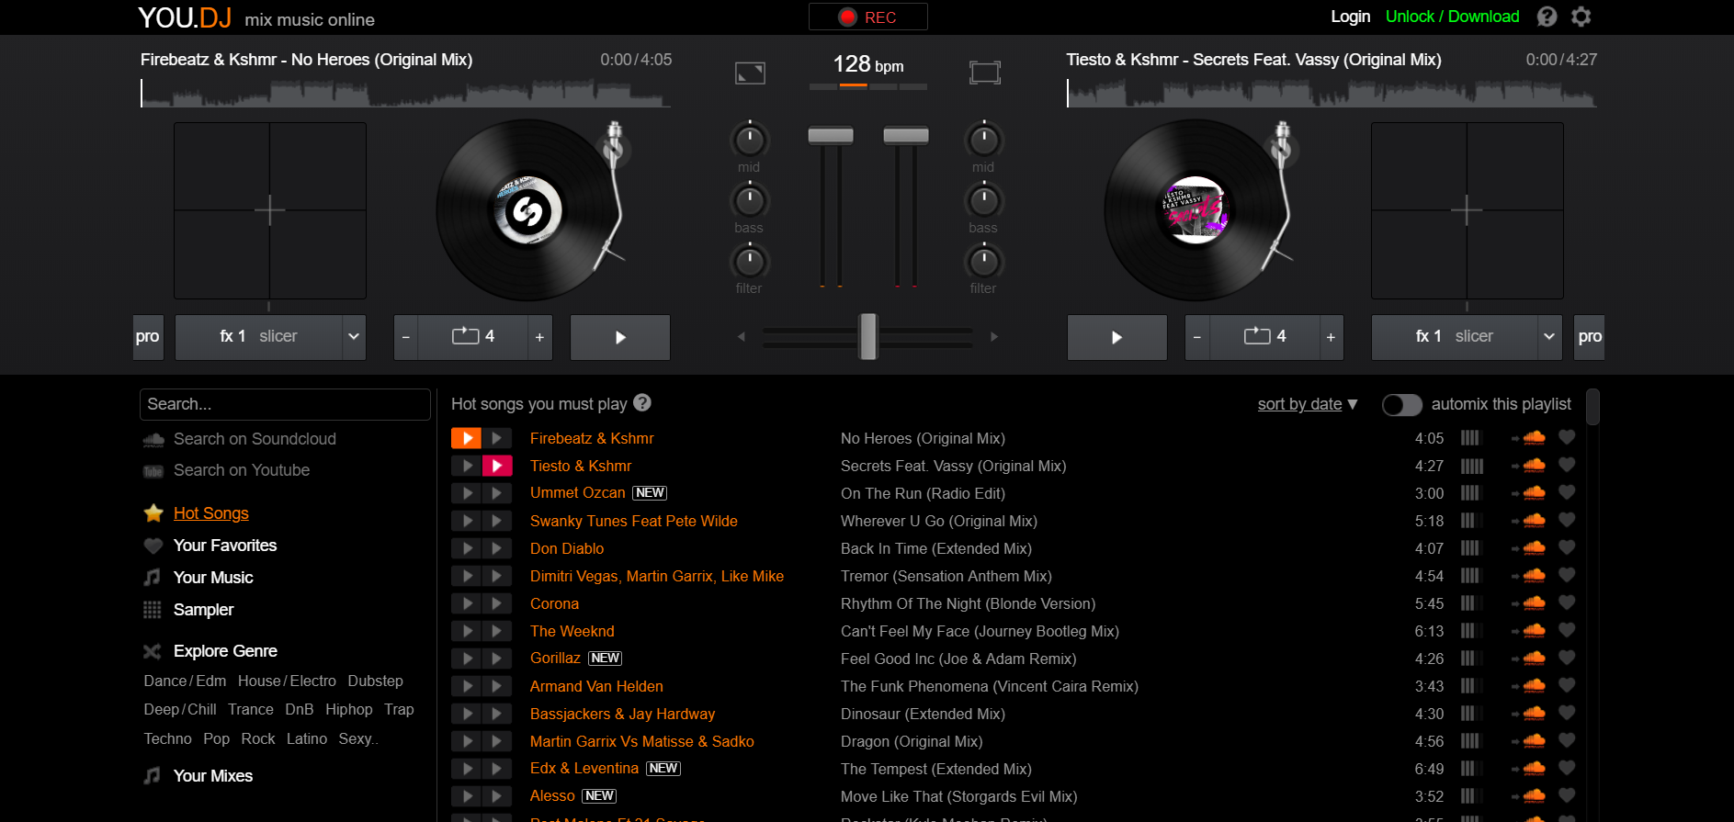
Task: Click the left channel volume fader
Action: [831, 136]
